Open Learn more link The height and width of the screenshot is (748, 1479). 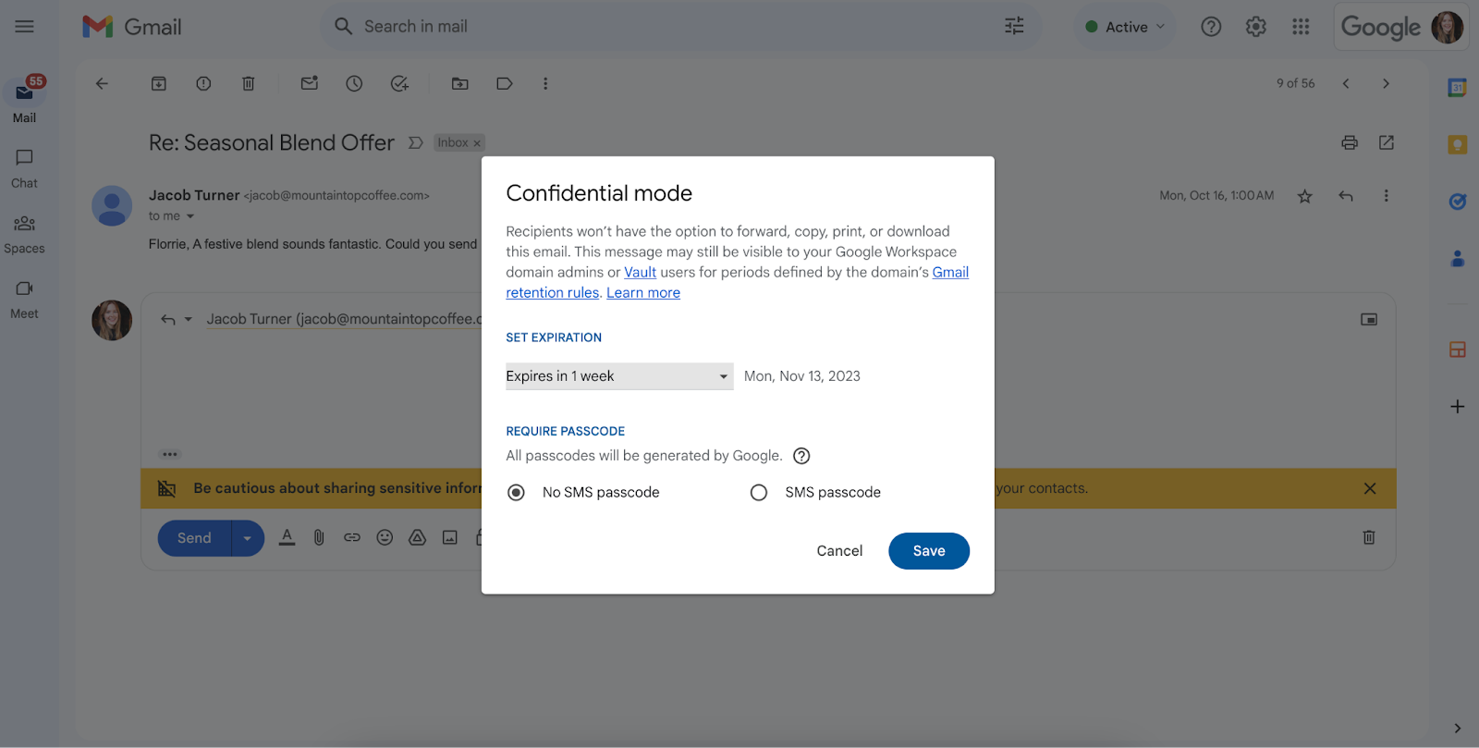(643, 292)
